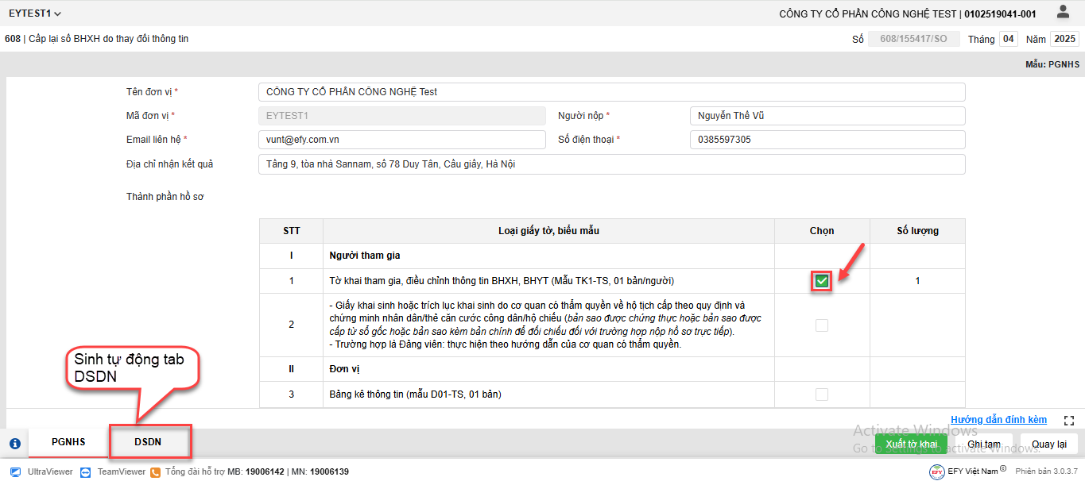Open UltraViewer remote support icon
The height and width of the screenshot is (481, 1085).
click(x=17, y=472)
